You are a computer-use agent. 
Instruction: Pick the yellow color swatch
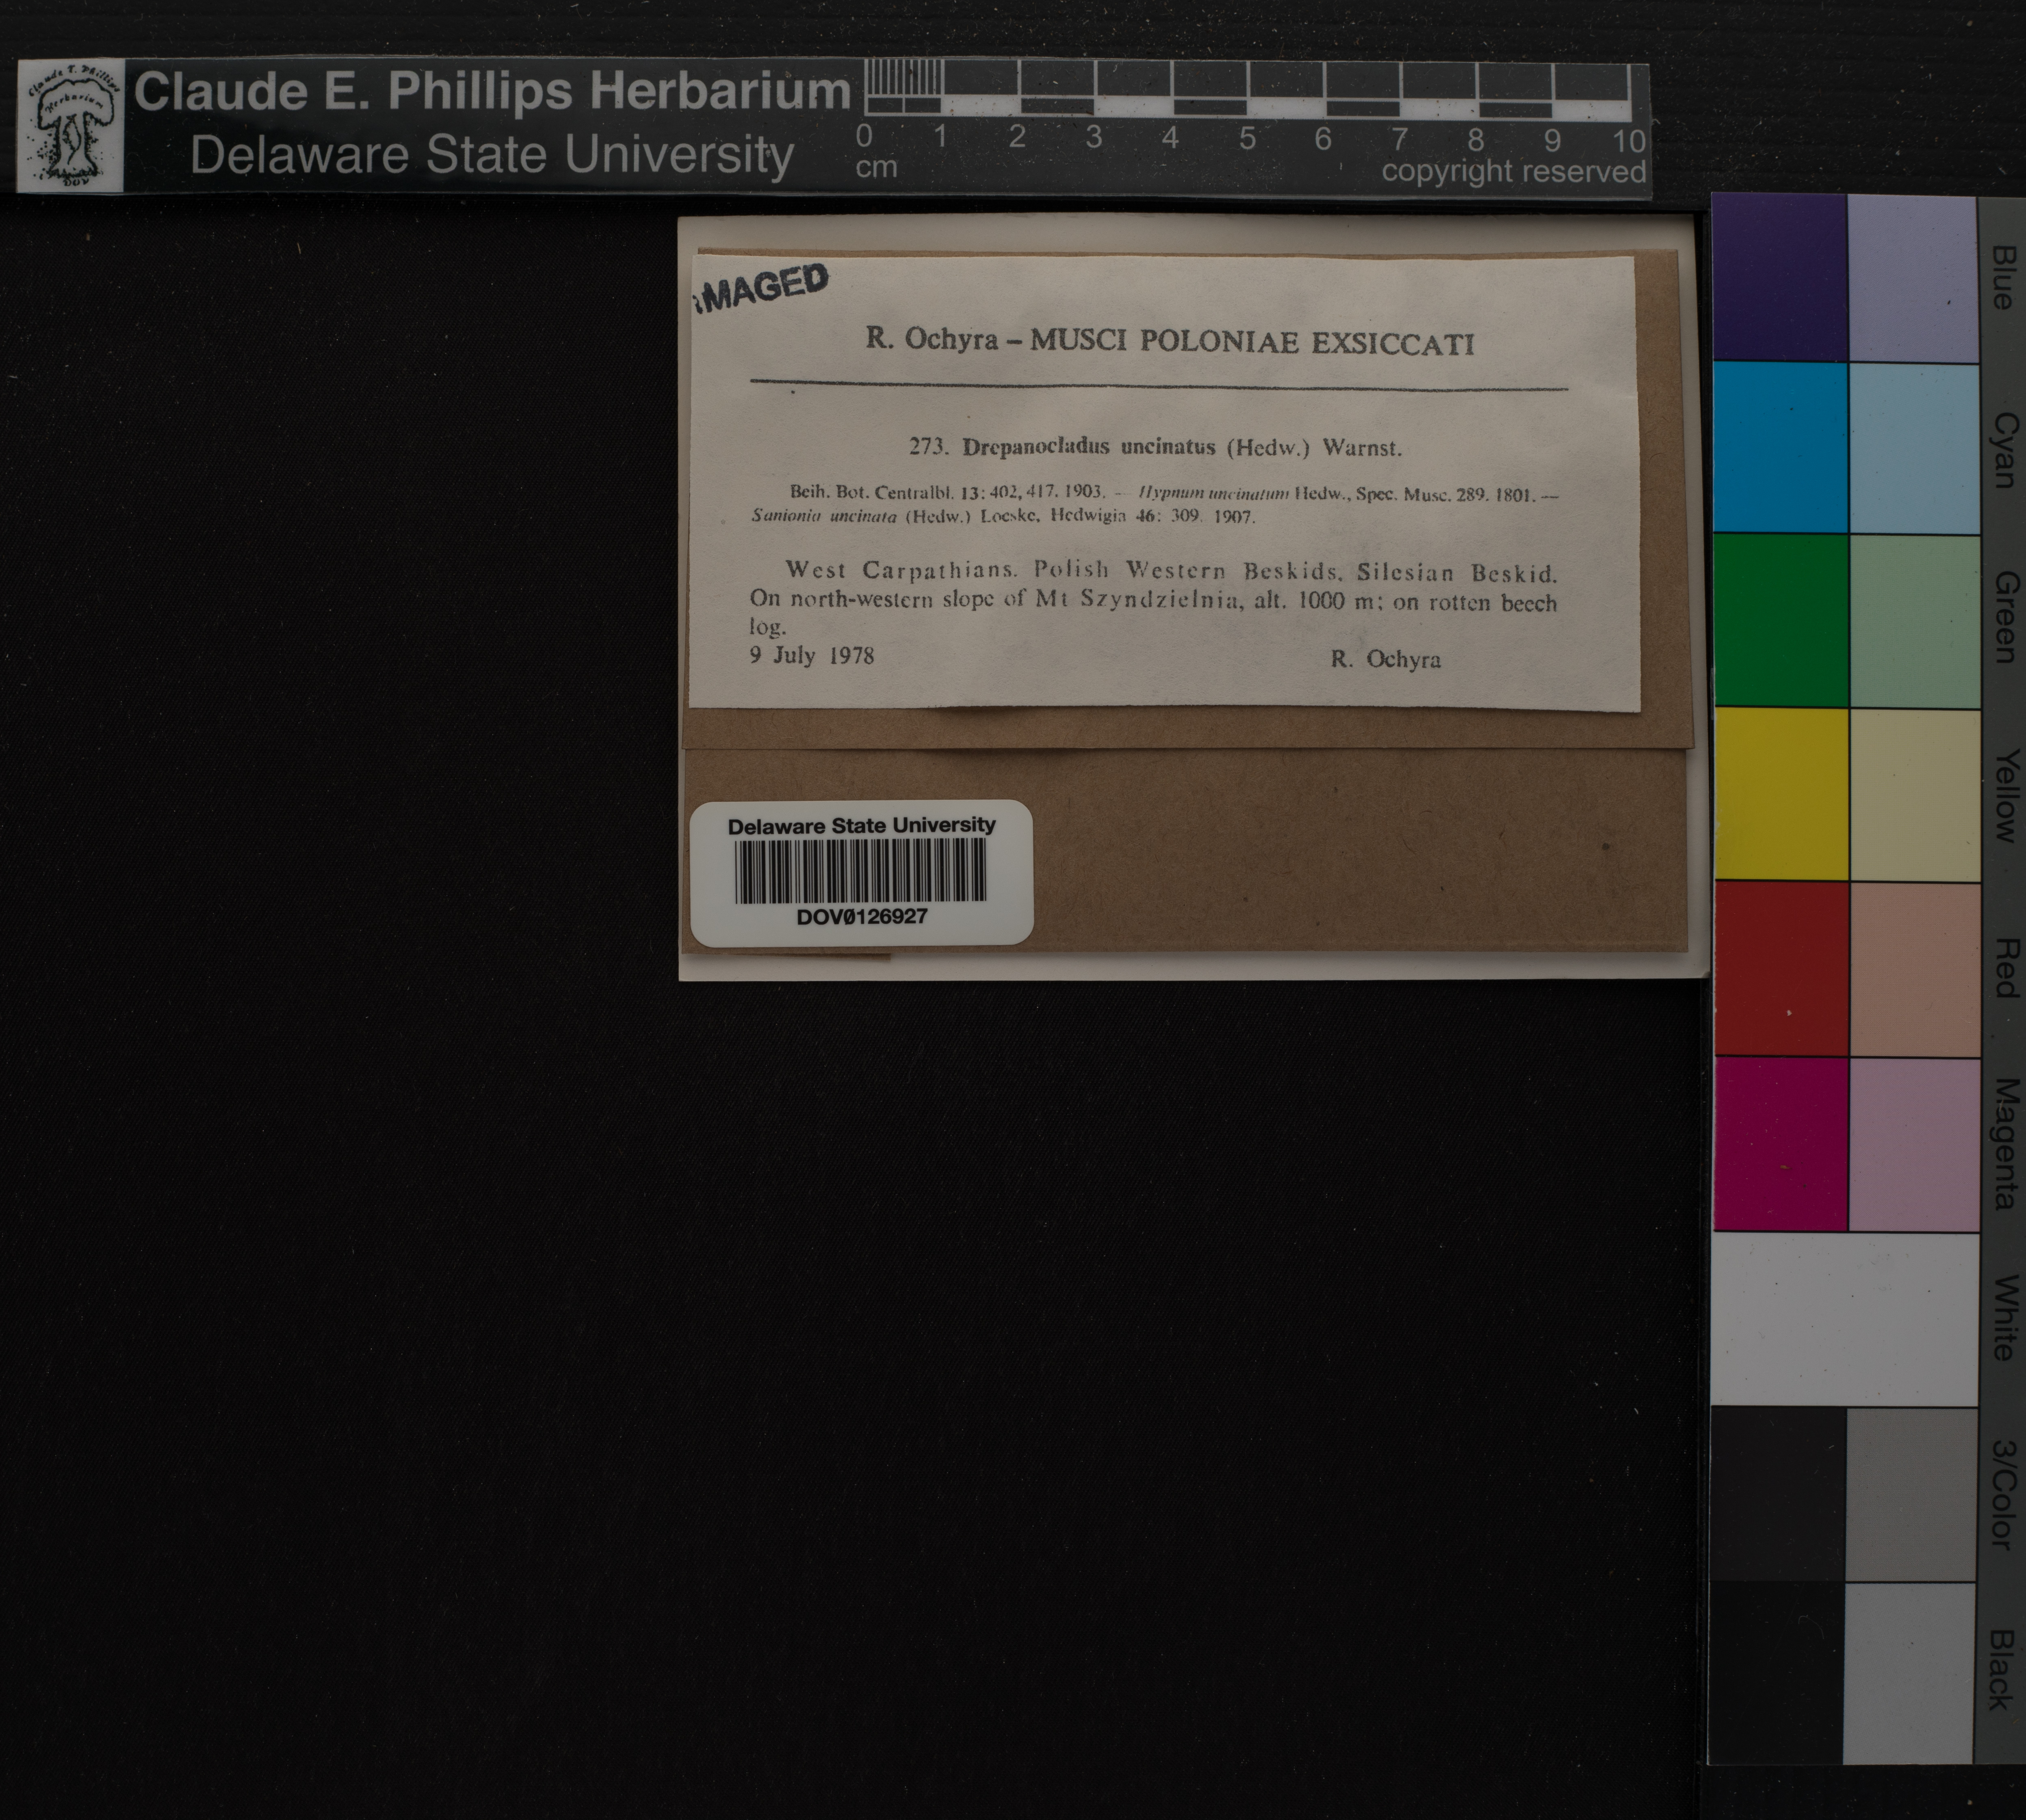pos(1779,794)
